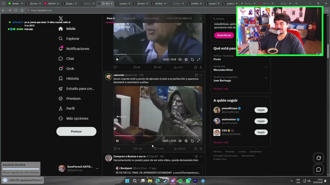Screen dimensions: 330x185
Task: Open more options for Juan Barinaga trend
Action: pyautogui.click(x=266, y=78)
